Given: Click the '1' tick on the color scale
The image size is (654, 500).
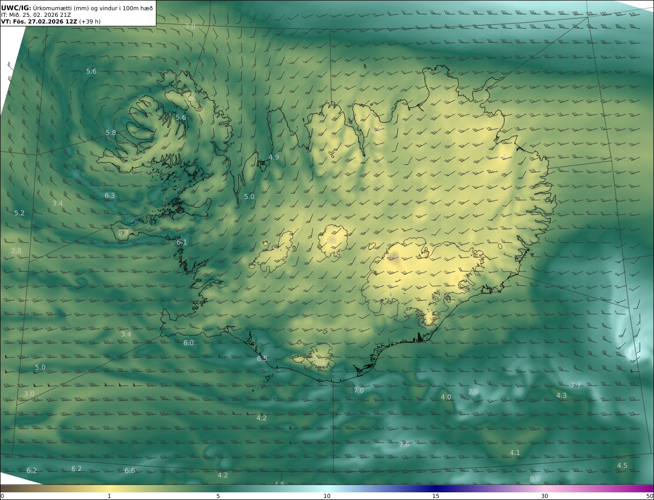Looking at the screenshot, I should 109,496.
